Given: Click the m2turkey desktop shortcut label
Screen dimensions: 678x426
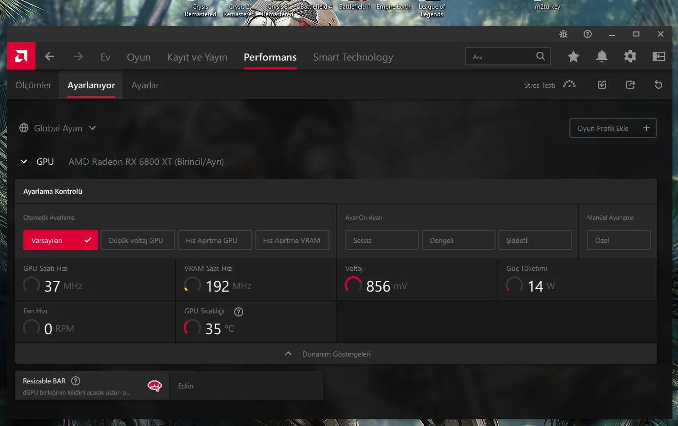Looking at the screenshot, I should [x=548, y=7].
